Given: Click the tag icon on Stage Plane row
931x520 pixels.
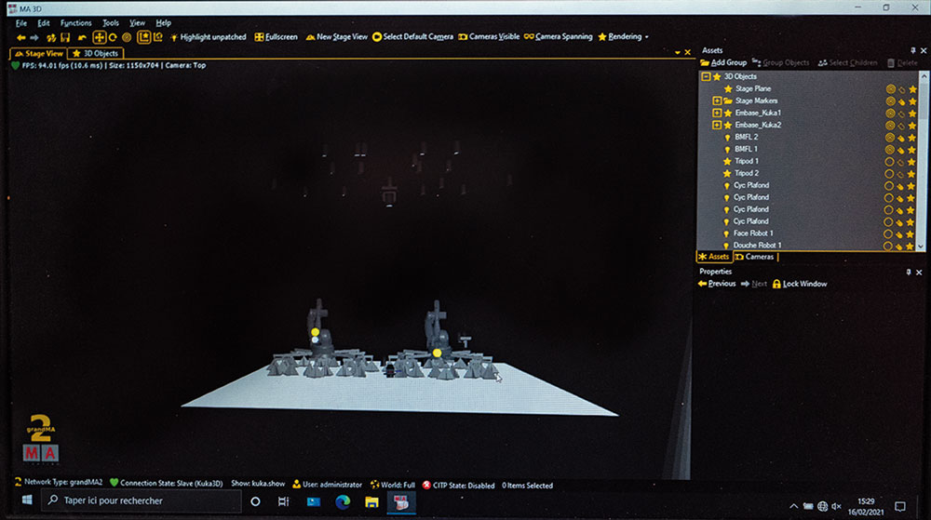Looking at the screenshot, I should (901, 89).
